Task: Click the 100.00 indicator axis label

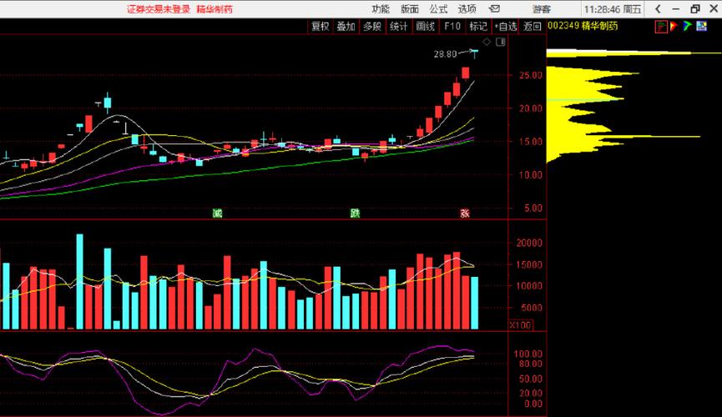Action: tap(528, 354)
